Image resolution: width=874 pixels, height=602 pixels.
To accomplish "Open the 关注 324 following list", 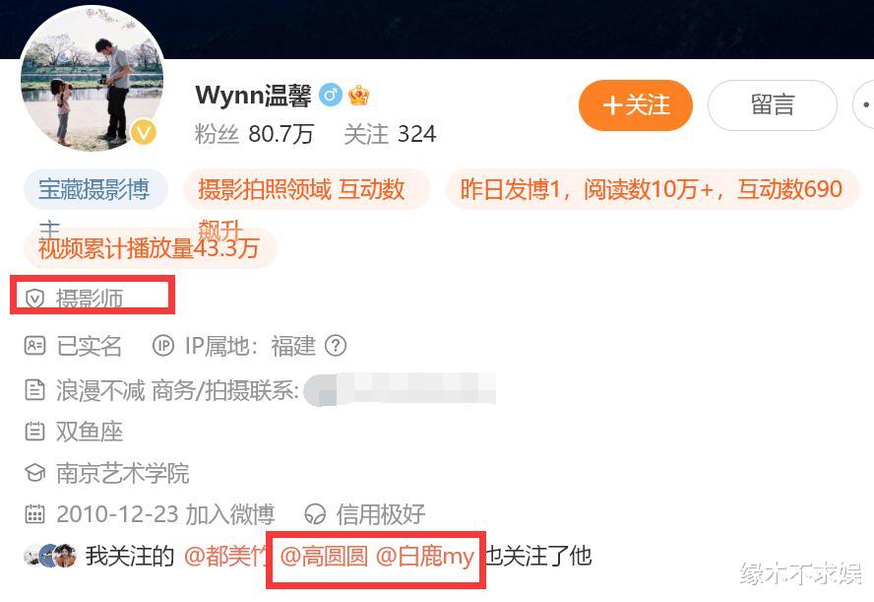I will tap(390, 134).
